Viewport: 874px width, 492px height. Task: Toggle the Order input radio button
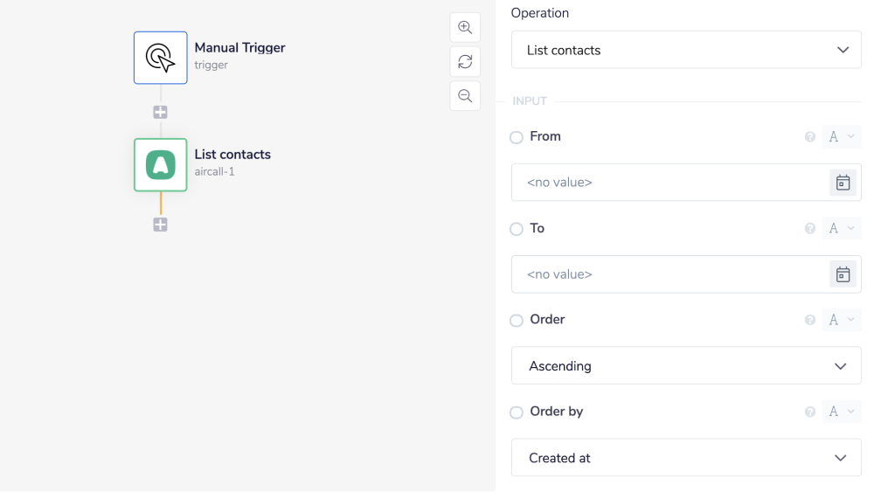tap(517, 321)
